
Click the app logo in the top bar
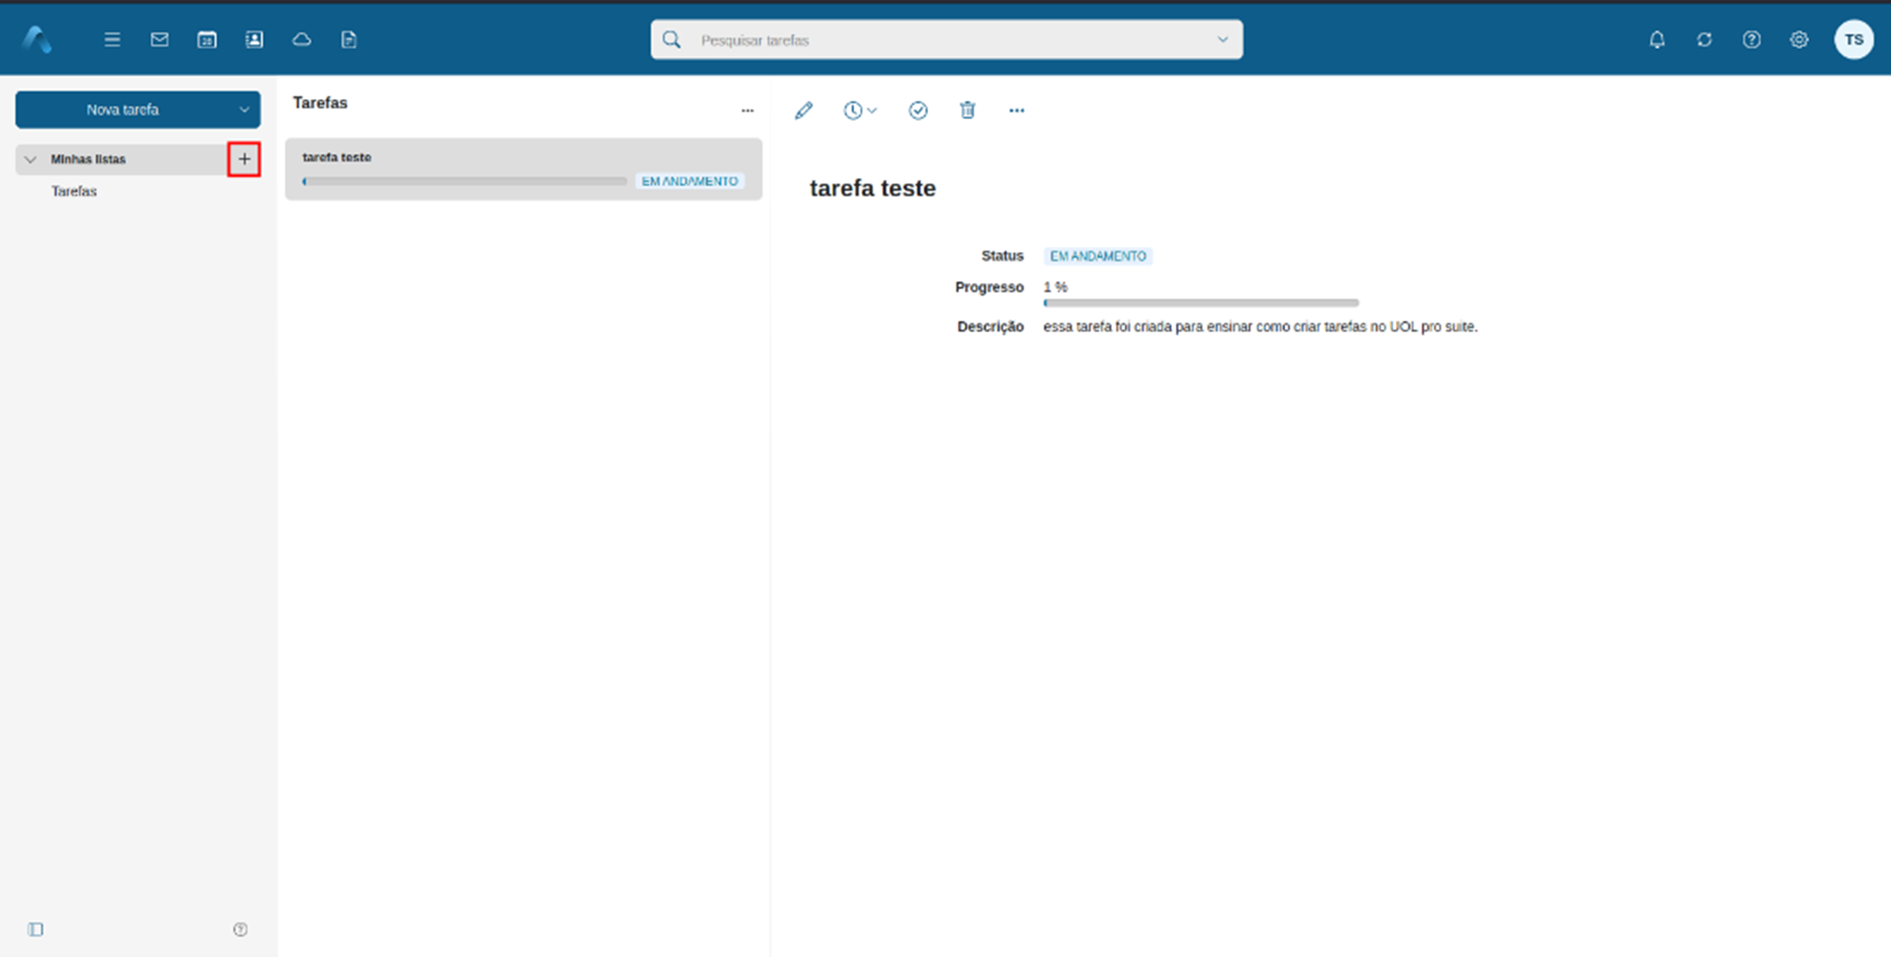click(x=36, y=39)
